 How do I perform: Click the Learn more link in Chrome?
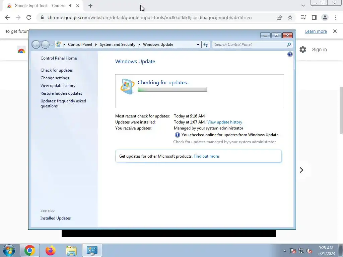click(316, 31)
